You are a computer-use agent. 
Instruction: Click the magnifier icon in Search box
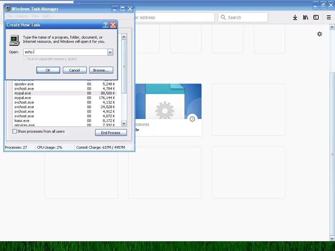tap(223, 17)
